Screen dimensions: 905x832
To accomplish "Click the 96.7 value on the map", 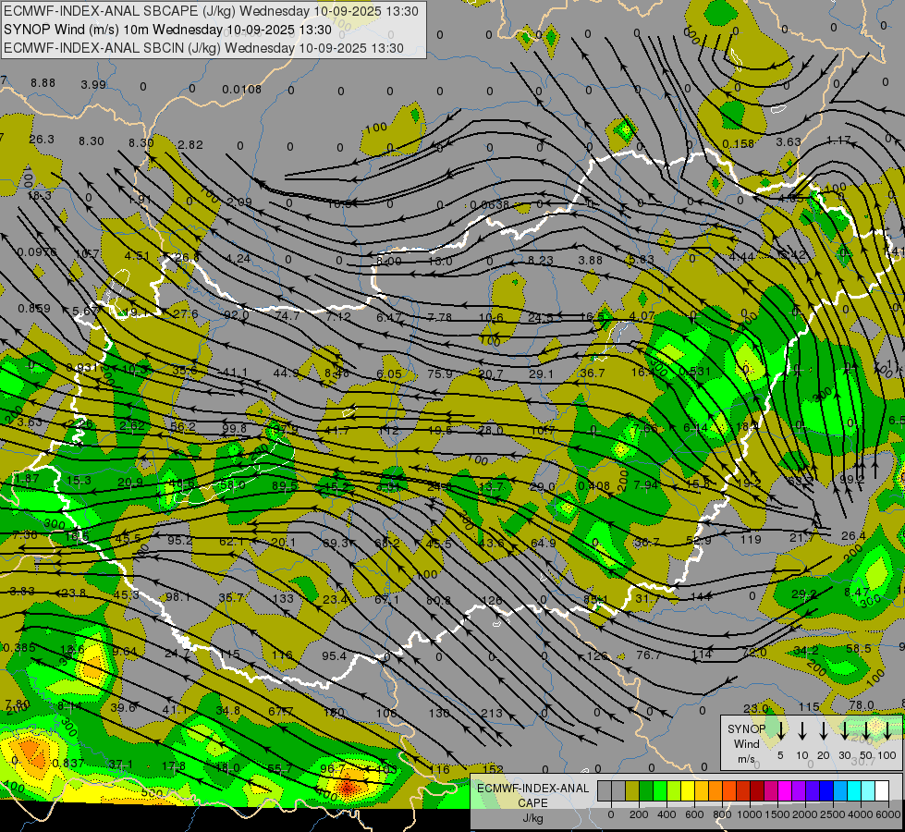I will pyautogui.click(x=333, y=770).
